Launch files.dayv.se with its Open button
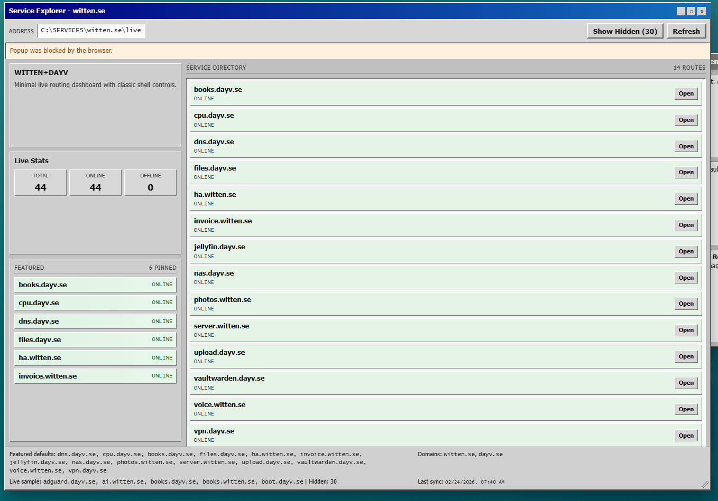 (686, 172)
